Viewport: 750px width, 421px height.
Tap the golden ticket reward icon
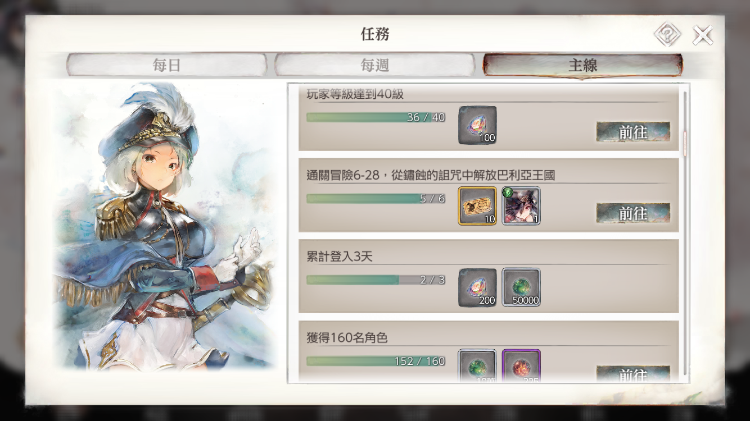pyautogui.click(x=477, y=206)
